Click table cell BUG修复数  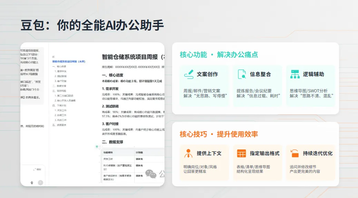tap(118, 167)
